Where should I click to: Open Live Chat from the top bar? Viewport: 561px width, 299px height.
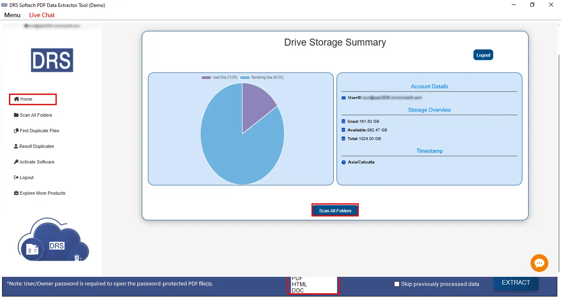click(x=42, y=15)
